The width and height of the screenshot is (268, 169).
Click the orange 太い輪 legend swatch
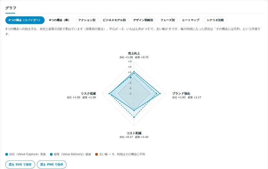[x=96, y=154]
